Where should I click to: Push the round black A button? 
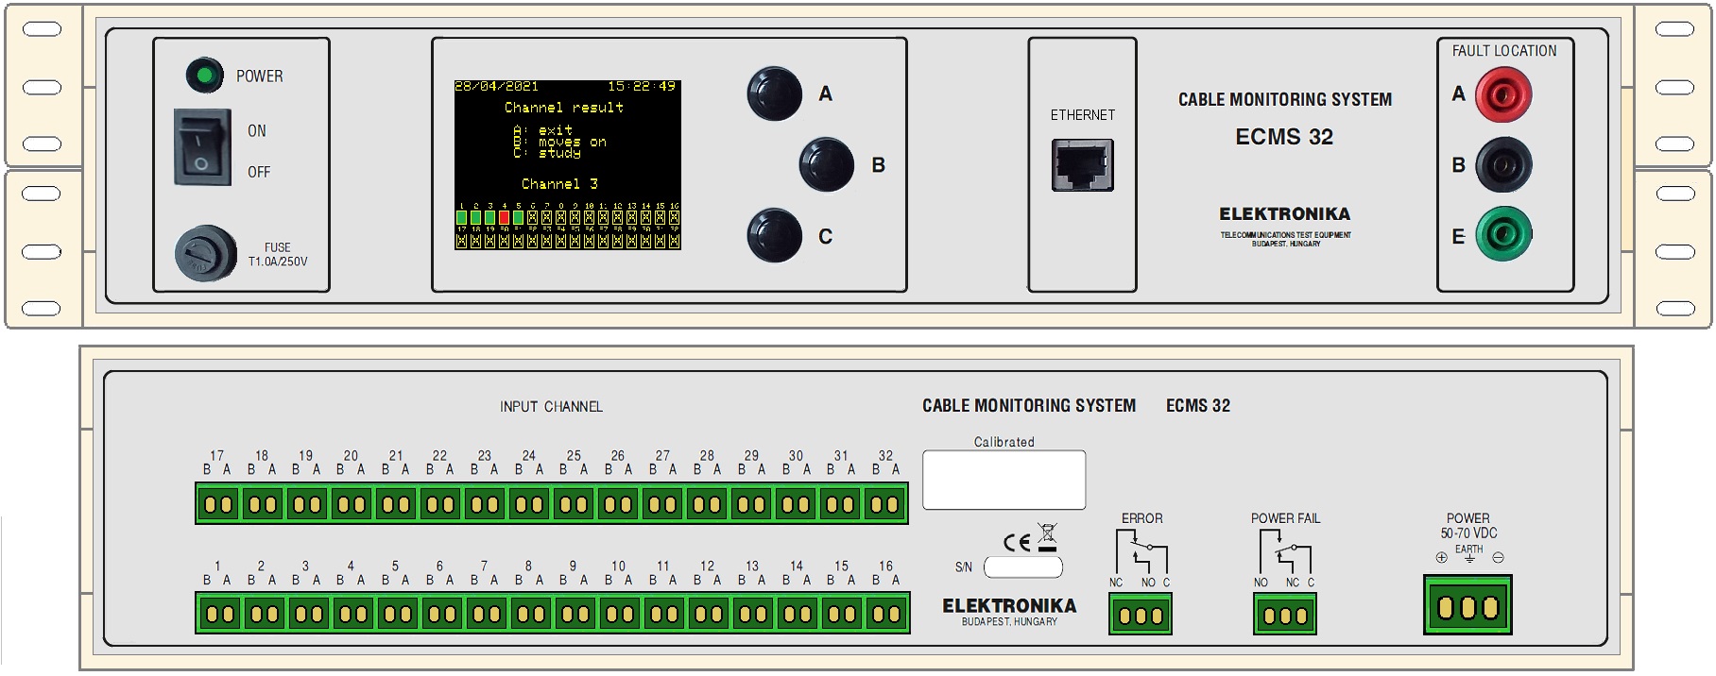pos(775,93)
